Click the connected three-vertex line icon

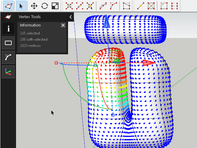click(x=103, y=6)
